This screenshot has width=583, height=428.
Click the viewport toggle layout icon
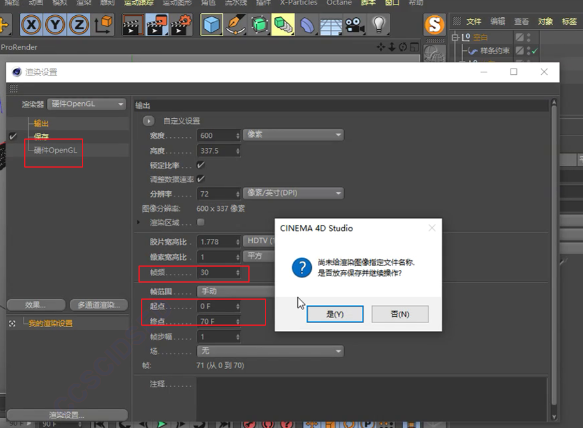click(x=414, y=47)
